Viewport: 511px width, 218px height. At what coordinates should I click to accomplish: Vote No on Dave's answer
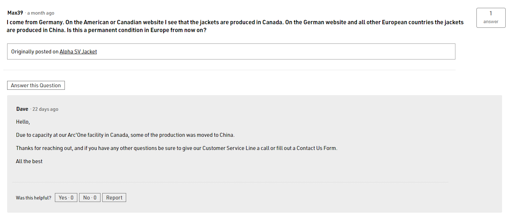(90, 198)
